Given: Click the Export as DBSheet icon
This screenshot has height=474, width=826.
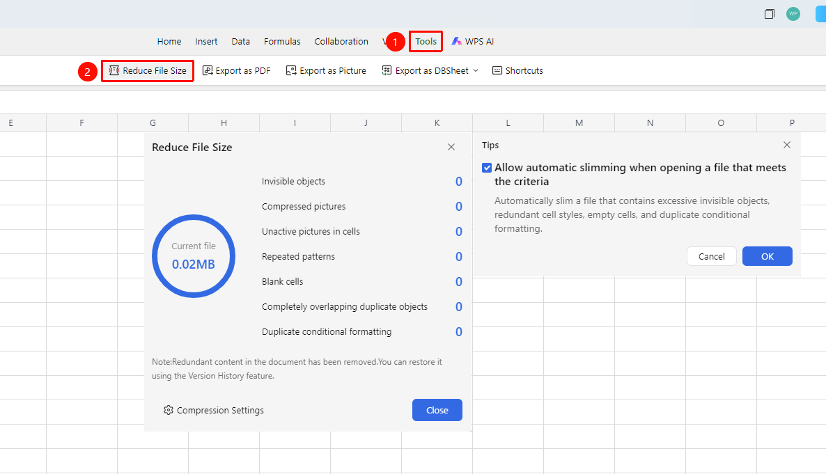Looking at the screenshot, I should coord(387,70).
